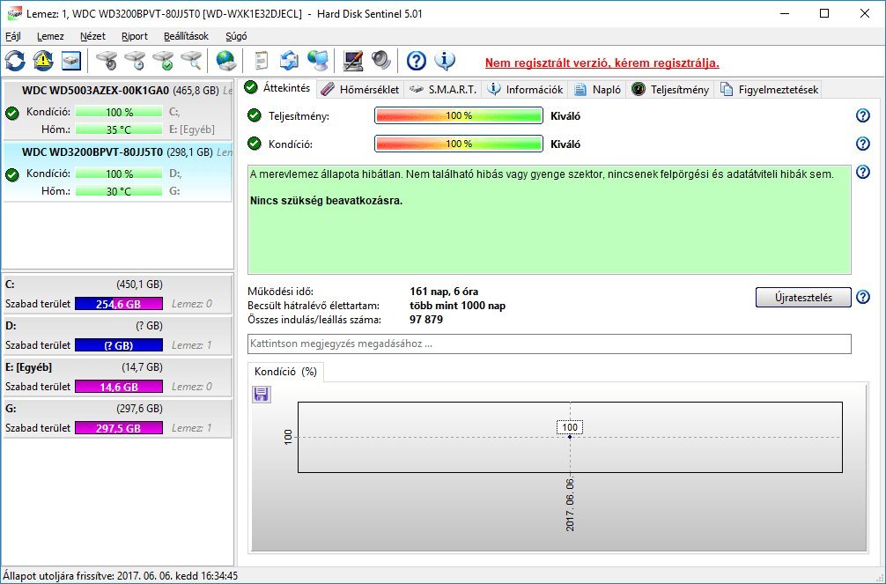Open help with toolbar question mark icon
The height and width of the screenshot is (584, 886).
tap(417, 61)
